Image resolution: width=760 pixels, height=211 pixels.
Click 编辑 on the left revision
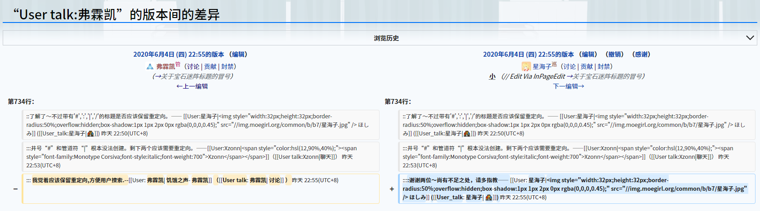(238, 54)
